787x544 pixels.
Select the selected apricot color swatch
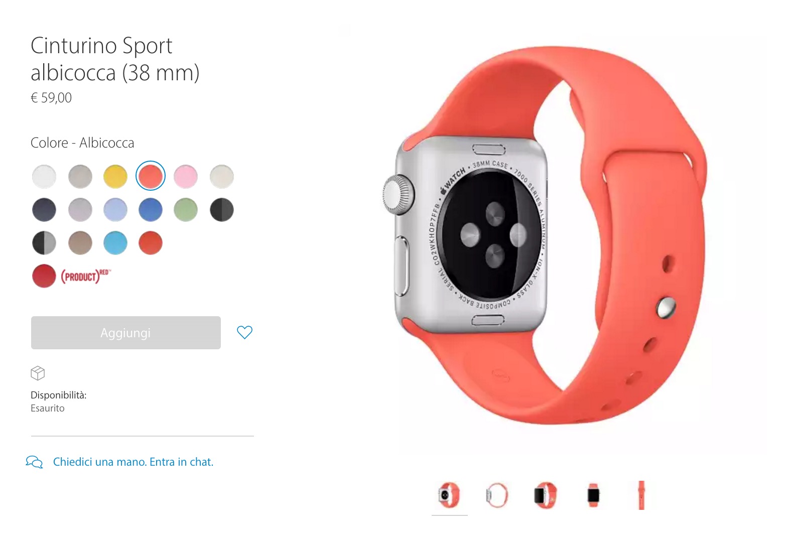[x=151, y=176]
